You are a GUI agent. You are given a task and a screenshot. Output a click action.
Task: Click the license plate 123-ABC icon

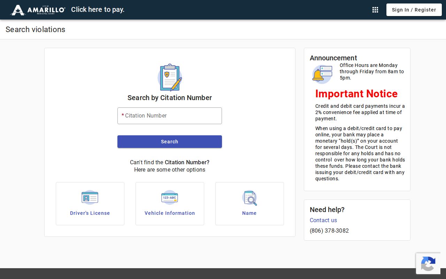click(x=170, y=197)
